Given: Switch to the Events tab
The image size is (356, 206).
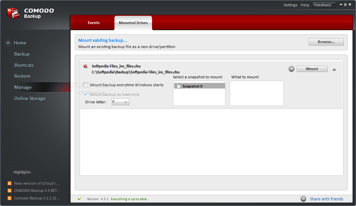Looking at the screenshot, I should (x=93, y=23).
